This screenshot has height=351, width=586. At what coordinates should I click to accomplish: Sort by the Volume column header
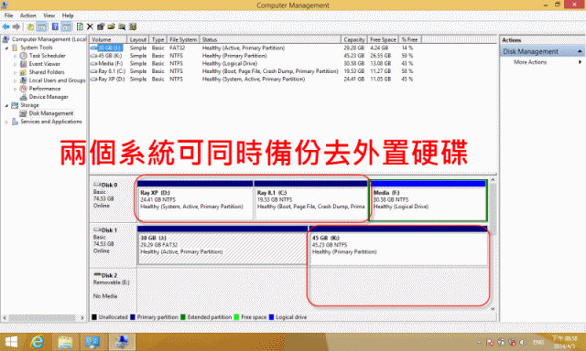pyautogui.click(x=108, y=39)
